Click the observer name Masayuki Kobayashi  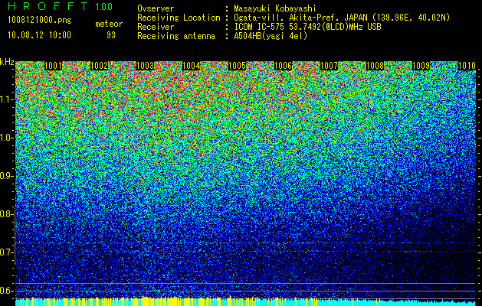point(275,8)
